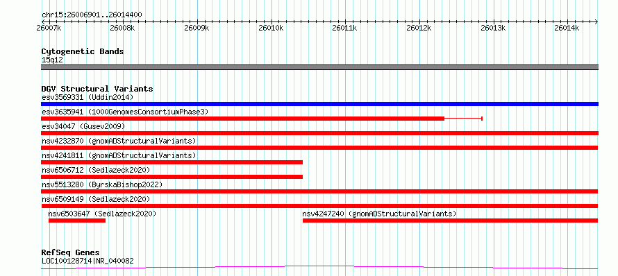This screenshot has height=276, width=618.
Task: Open the nsv5513280 (ByrskaBishop2022) label
Action: pos(101,184)
